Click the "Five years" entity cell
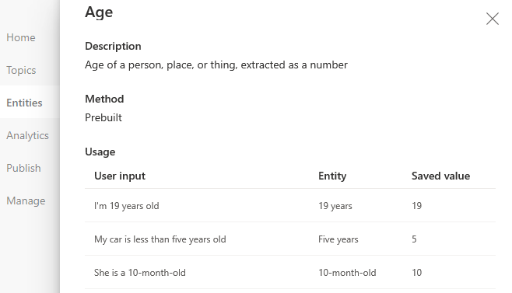Viewport: 512px width, 293px height. coord(338,239)
